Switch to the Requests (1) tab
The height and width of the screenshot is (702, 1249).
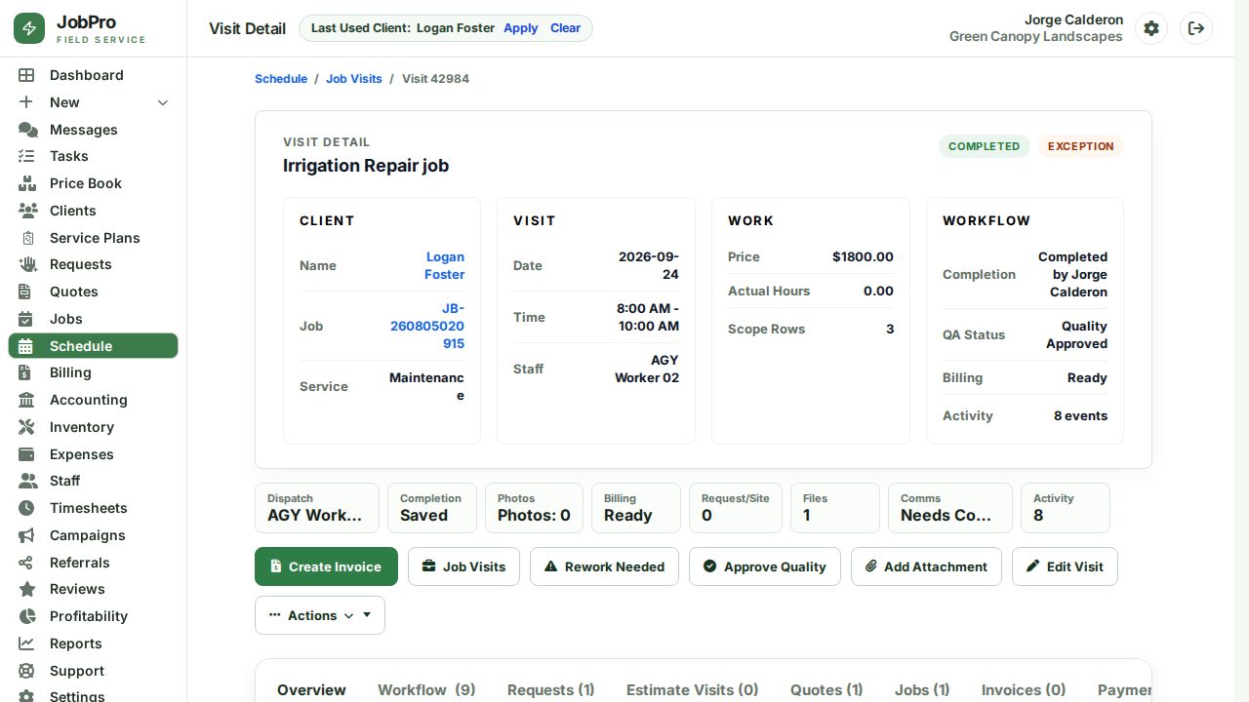550,689
